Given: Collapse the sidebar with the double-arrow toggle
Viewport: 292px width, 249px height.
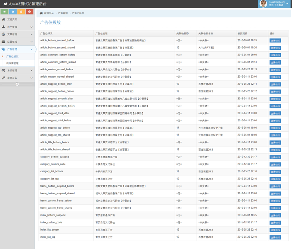Looking at the screenshot, I should (x=17, y=84).
